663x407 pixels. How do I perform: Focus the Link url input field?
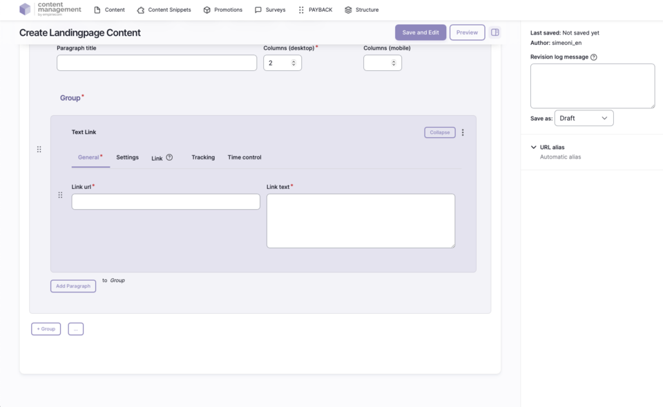(x=166, y=201)
